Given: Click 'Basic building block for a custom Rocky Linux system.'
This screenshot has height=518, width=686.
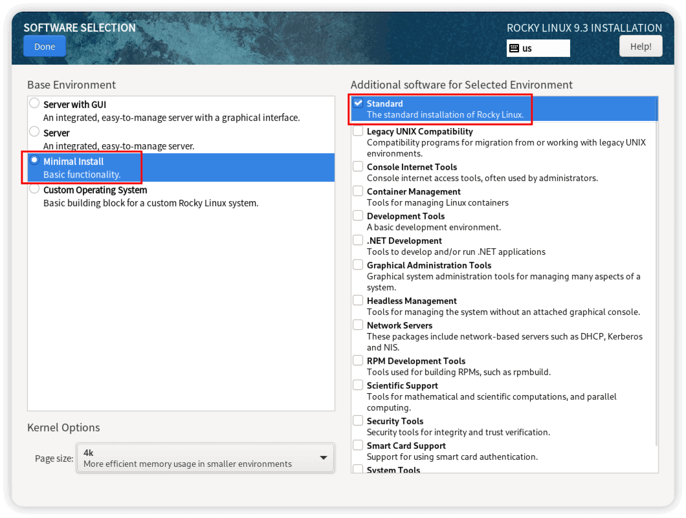Looking at the screenshot, I should (151, 203).
